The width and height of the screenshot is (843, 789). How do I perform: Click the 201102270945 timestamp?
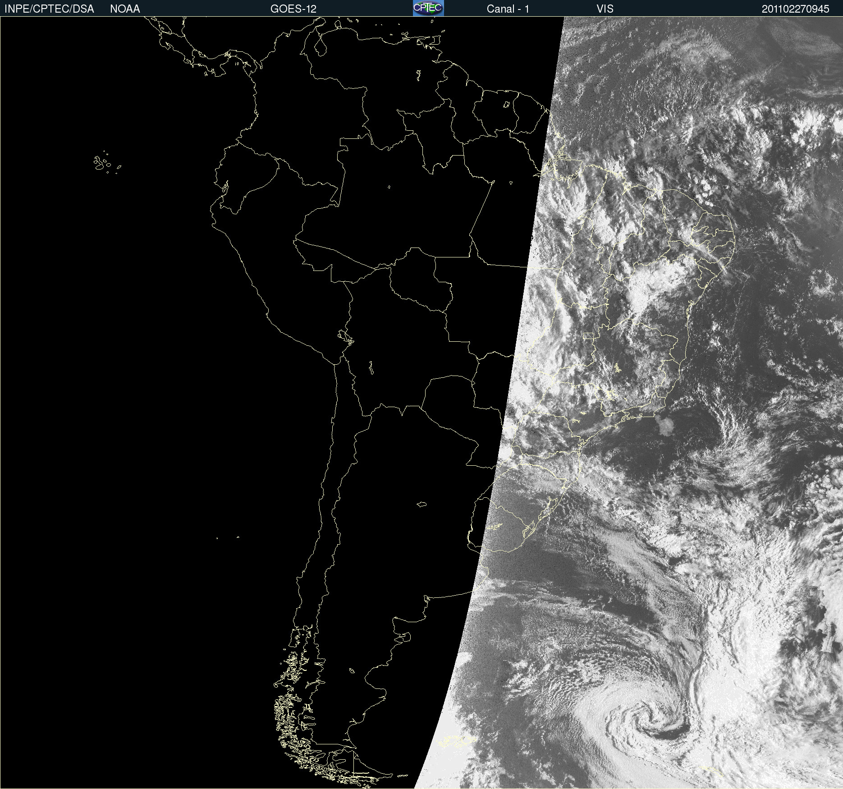[x=795, y=9]
